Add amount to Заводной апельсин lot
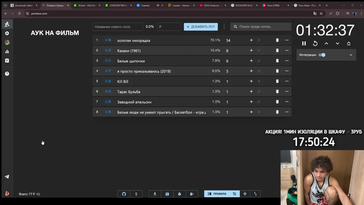 (251, 102)
